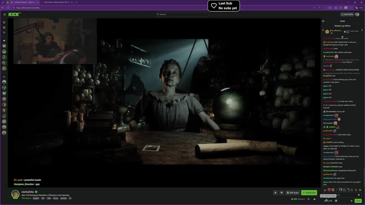Image resolution: width=365 pixels, height=205 pixels.
Task: Click the nickwhite channel name
Action: (x=28, y=192)
